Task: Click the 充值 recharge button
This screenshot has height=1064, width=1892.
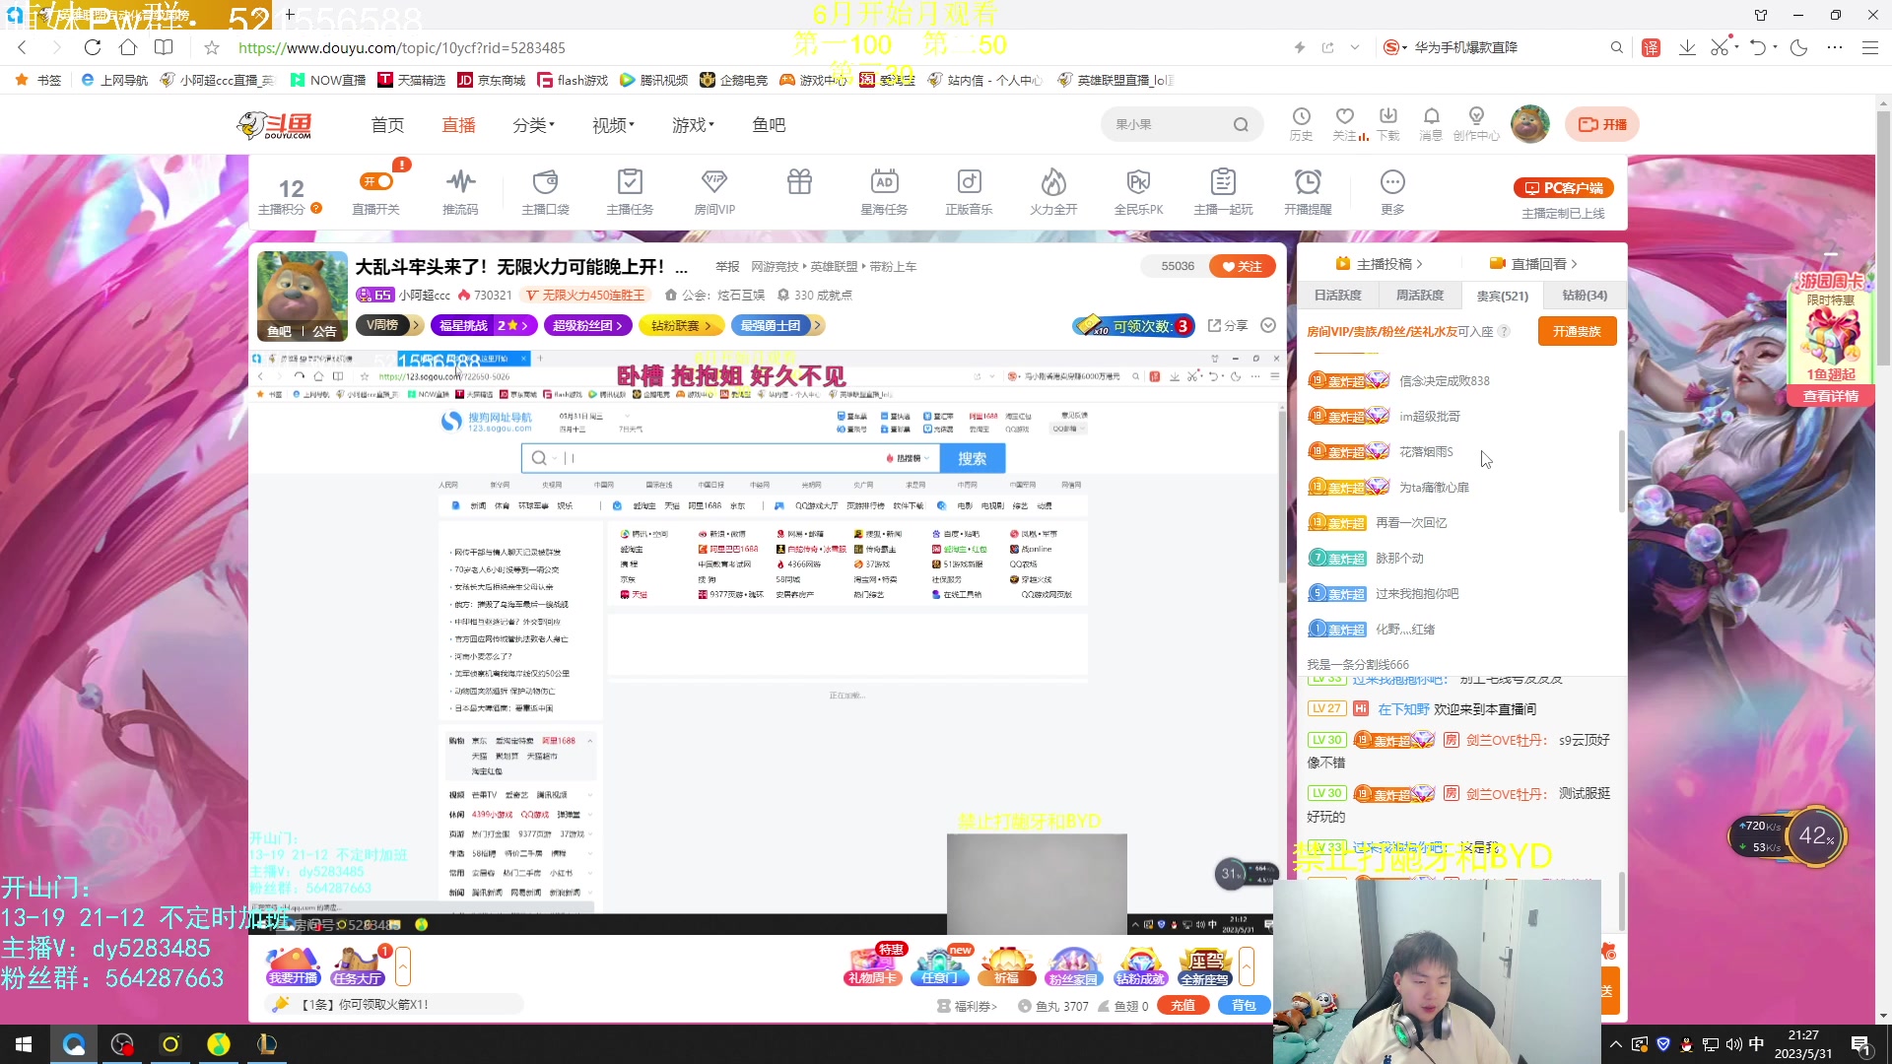Action: [x=1182, y=1005]
